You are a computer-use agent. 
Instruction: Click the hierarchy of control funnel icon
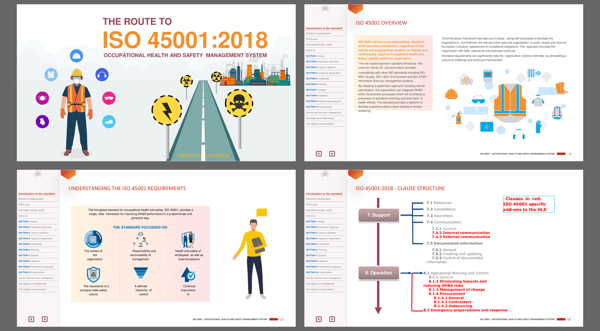click(x=141, y=273)
